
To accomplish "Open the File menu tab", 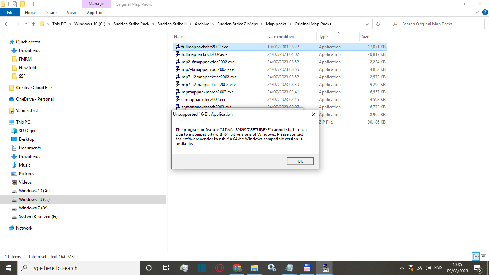I will (x=10, y=13).
